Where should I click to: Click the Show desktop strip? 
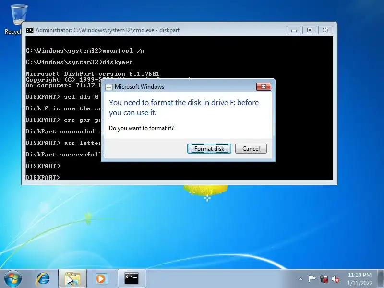[x=381, y=279]
